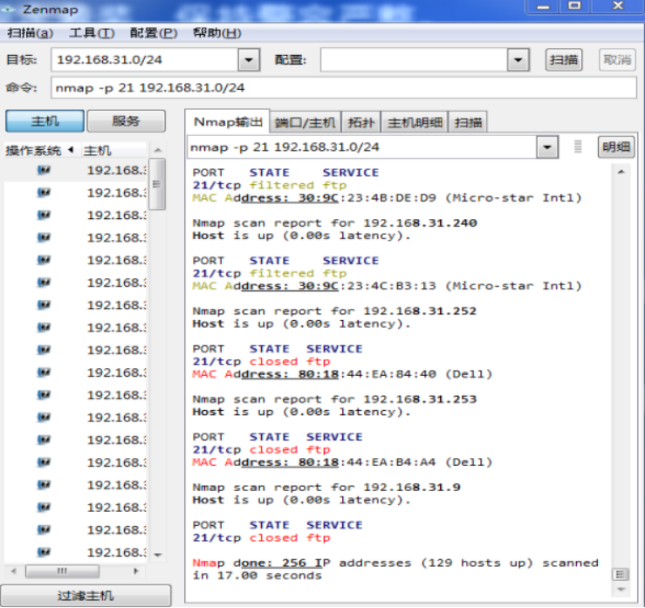Click the Nmap output scroll-up arrow

pyautogui.click(x=621, y=172)
